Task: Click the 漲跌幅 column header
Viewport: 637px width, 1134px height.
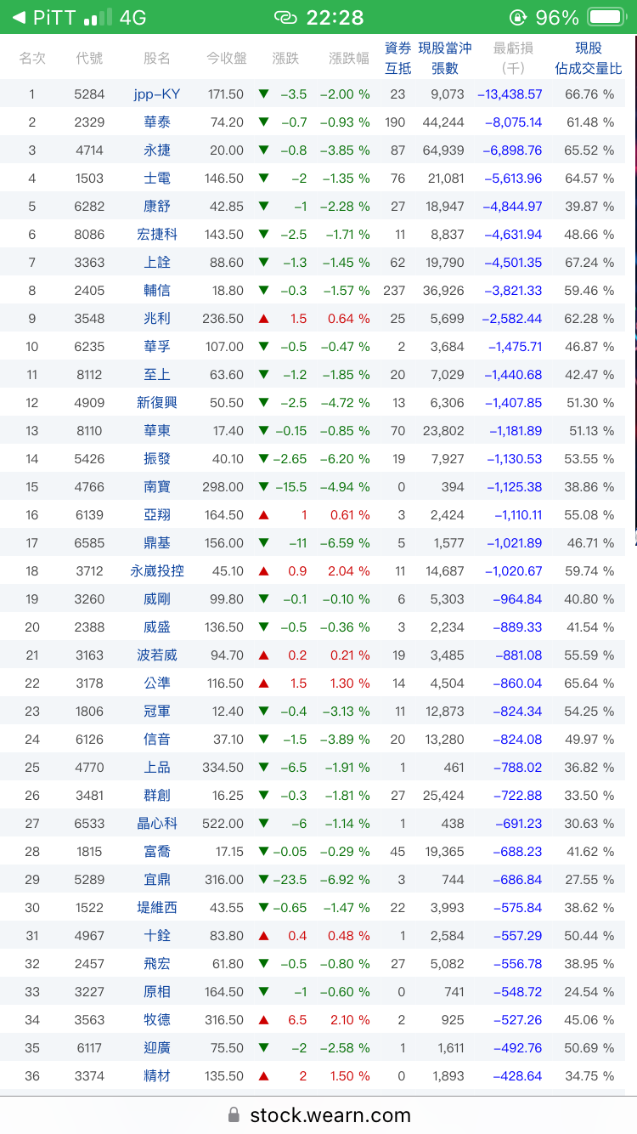Action: [x=349, y=58]
